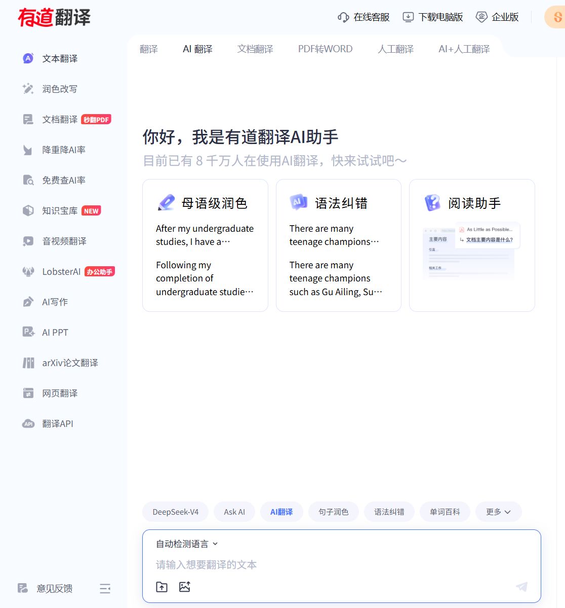Open the 人工翻译 tab
Image resolution: width=565 pixels, height=608 pixels.
(396, 49)
